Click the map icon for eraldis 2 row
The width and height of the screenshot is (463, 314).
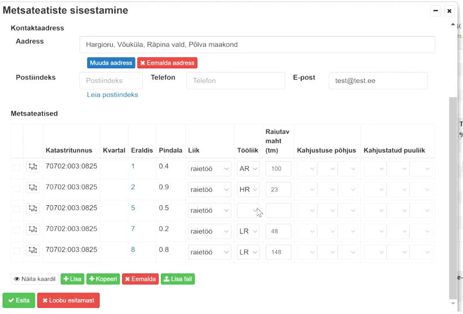[33, 188]
